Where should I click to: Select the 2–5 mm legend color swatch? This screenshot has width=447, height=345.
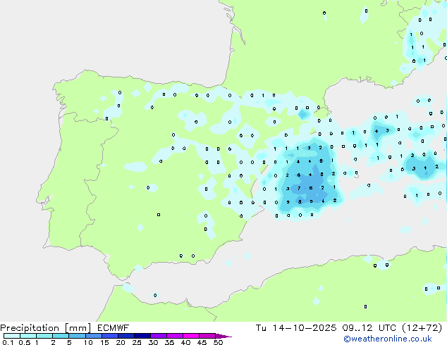pyautogui.click(x=61, y=336)
